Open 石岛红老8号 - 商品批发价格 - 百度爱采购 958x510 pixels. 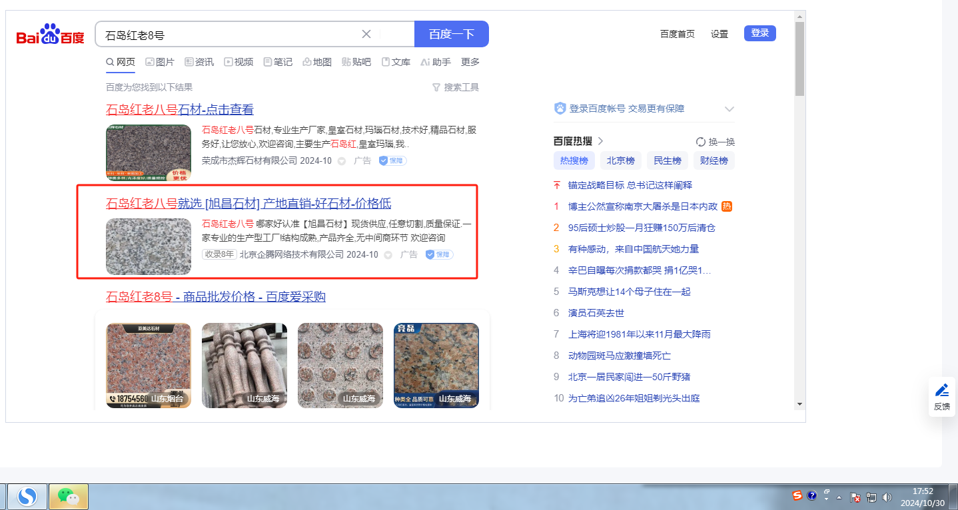click(x=216, y=296)
